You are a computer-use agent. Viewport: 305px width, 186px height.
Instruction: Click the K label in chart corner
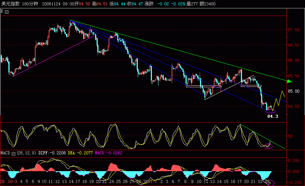tap(2, 11)
